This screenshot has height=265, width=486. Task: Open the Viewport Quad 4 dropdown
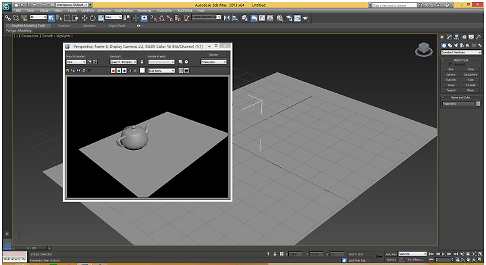pos(124,62)
